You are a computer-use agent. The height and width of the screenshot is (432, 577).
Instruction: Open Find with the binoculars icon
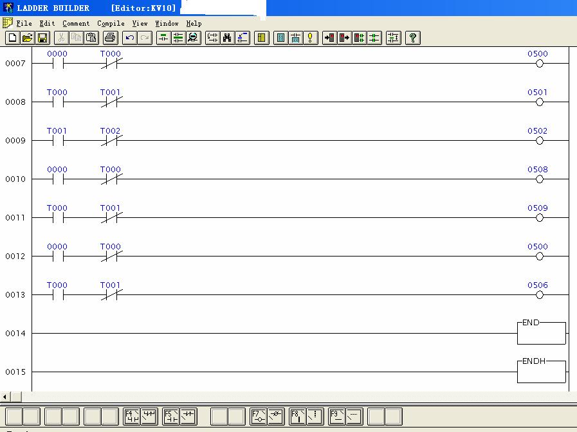[228, 38]
